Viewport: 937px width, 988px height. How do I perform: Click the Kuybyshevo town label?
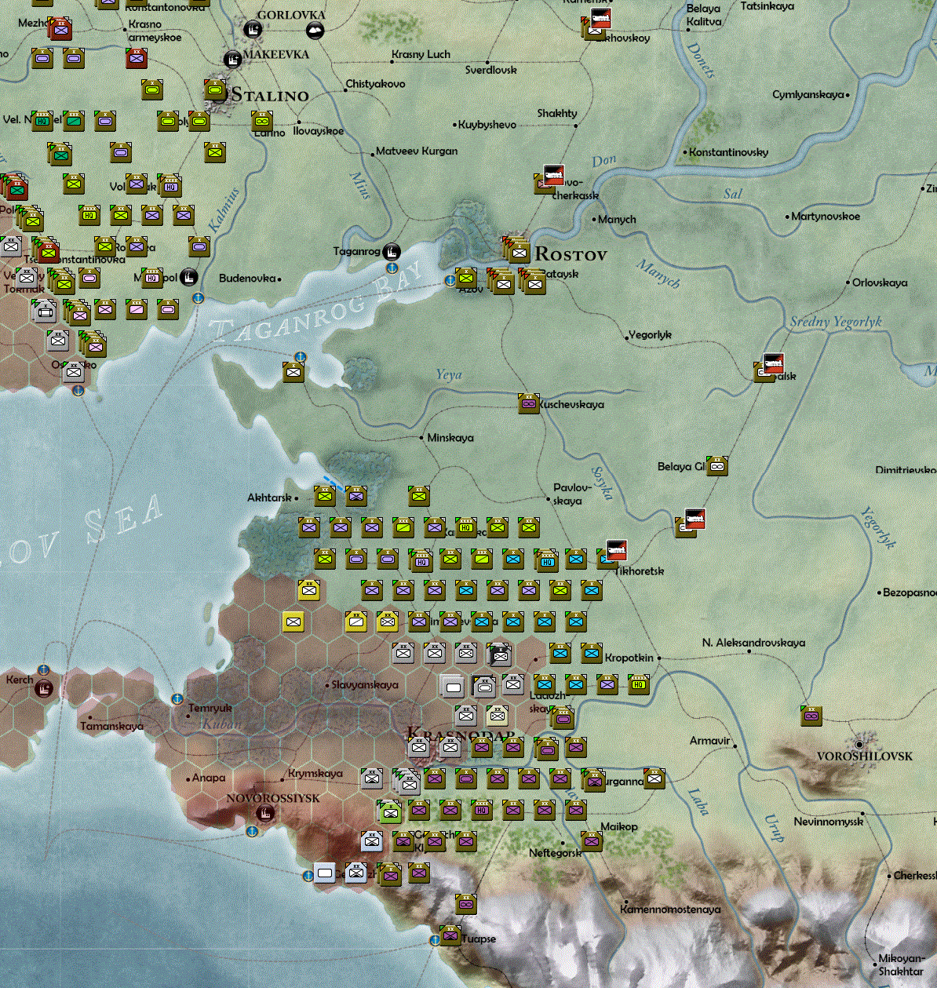tap(487, 125)
